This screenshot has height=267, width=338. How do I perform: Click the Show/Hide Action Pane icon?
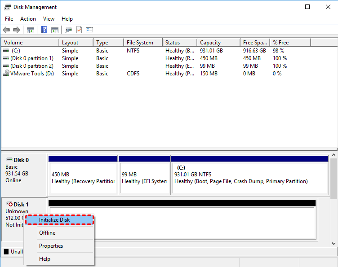click(55, 30)
